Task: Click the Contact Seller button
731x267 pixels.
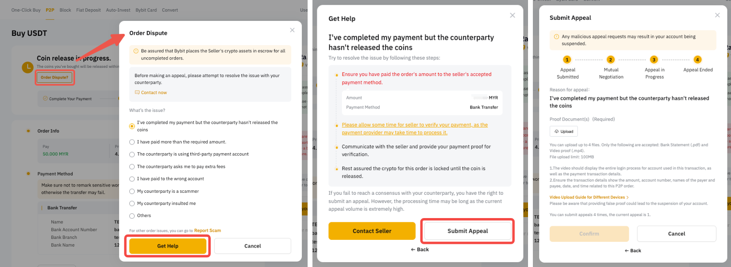Action: tap(372, 231)
